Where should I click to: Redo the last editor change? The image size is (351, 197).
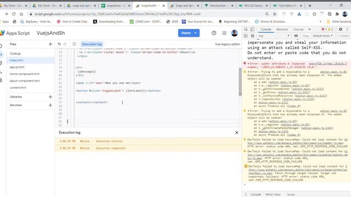(65, 44)
